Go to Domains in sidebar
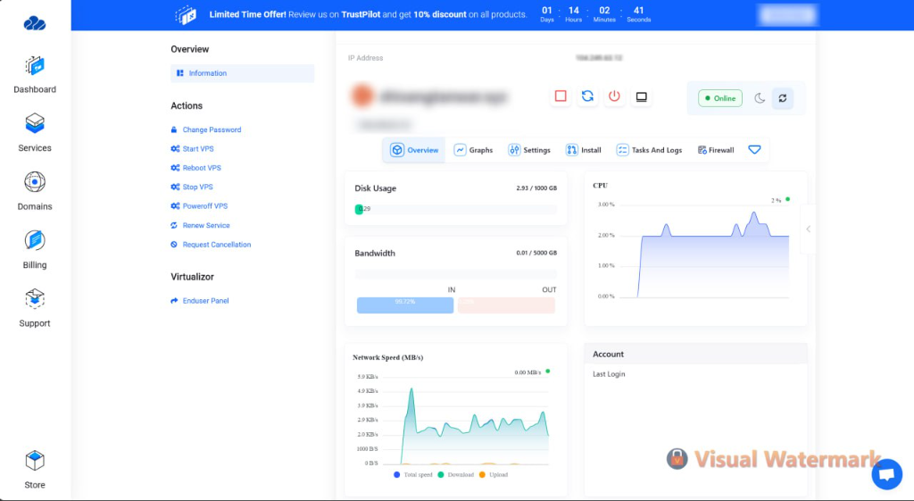The height and width of the screenshot is (501, 914). pyautogui.click(x=35, y=191)
